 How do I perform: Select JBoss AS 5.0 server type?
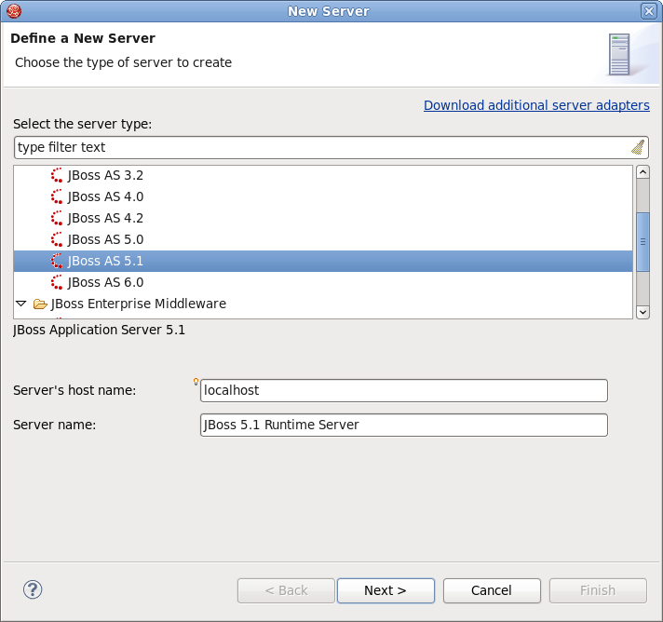(105, 239)
